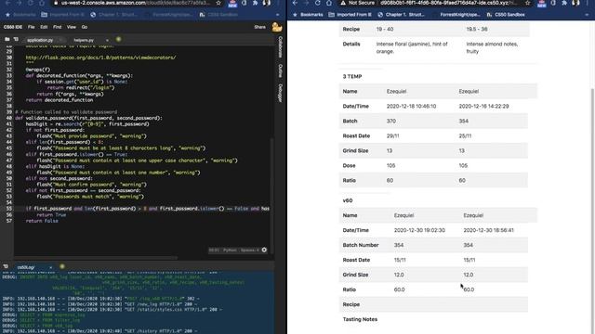Open the Edit menu
Image resolution: width=595 pixels, height=334 pixels.
44,27
